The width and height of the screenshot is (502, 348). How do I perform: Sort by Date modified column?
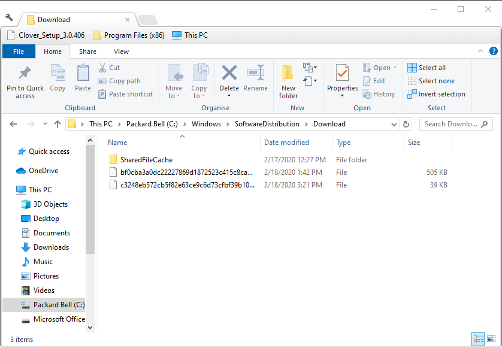[x=286, y=143]
